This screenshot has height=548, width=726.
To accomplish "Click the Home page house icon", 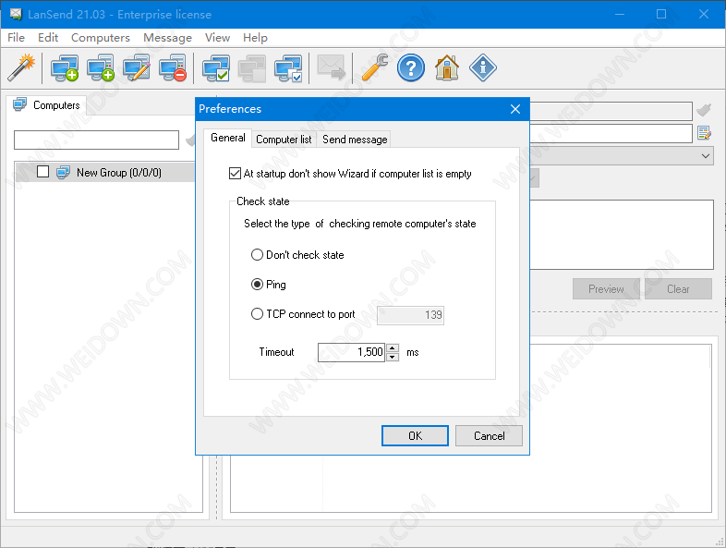I will click(447, 67).
